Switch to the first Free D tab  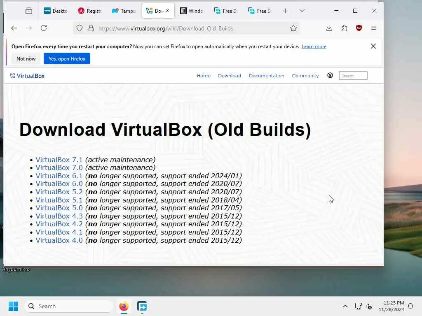226,11
